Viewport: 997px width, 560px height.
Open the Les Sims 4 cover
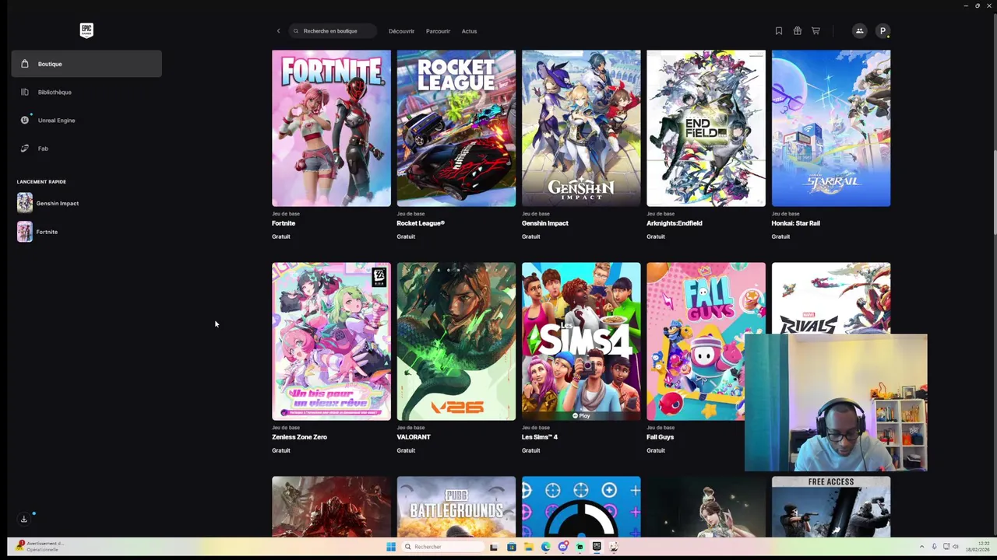click(581, 341)
